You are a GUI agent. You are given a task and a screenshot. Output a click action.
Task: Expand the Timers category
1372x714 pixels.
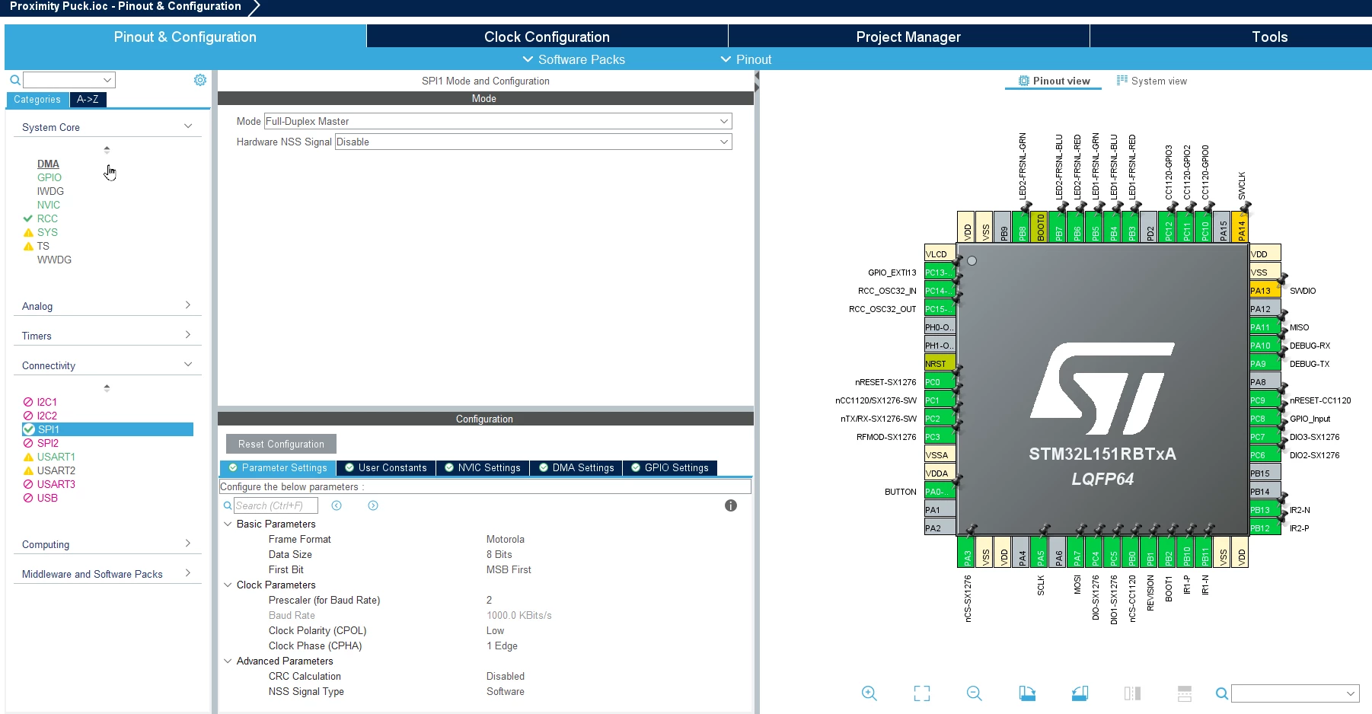point(107,336)
